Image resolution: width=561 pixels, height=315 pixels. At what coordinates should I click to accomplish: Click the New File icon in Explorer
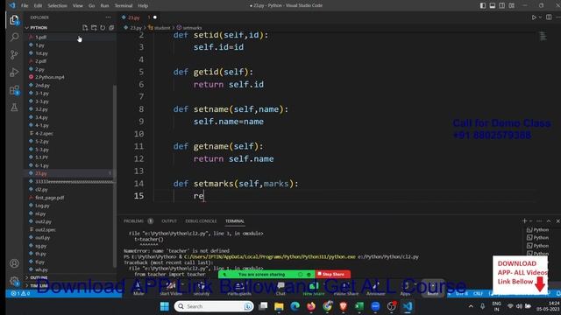pyautogui.click(x=85, y=27)
